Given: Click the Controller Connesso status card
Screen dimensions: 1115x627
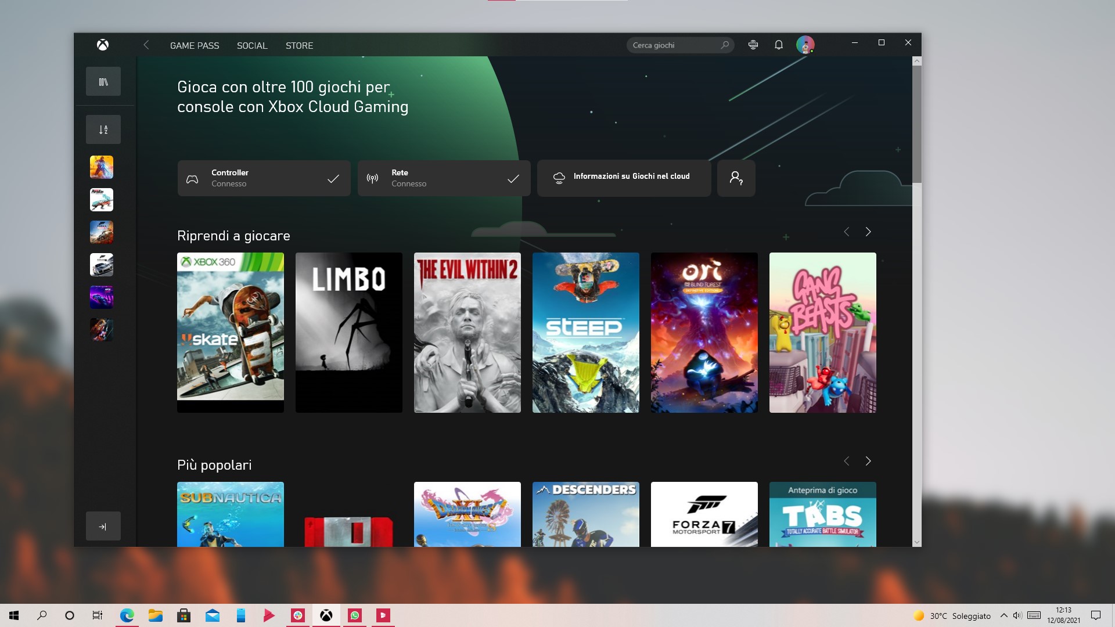Looking at the screenshot, I should 264,178.
